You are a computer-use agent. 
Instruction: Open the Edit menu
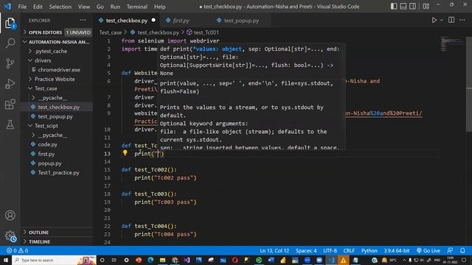38,7
